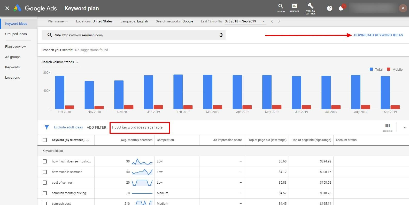The image size is (409, 205).
Task: Change the Locations: United States setting
Action: (94, 21)
